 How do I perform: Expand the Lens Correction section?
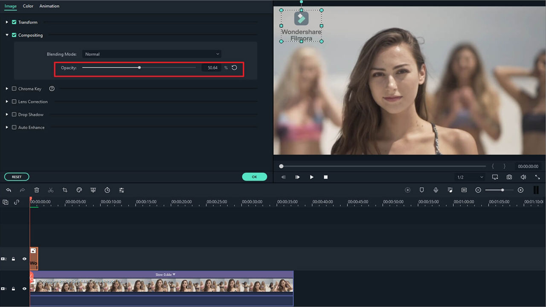point(7,102)
